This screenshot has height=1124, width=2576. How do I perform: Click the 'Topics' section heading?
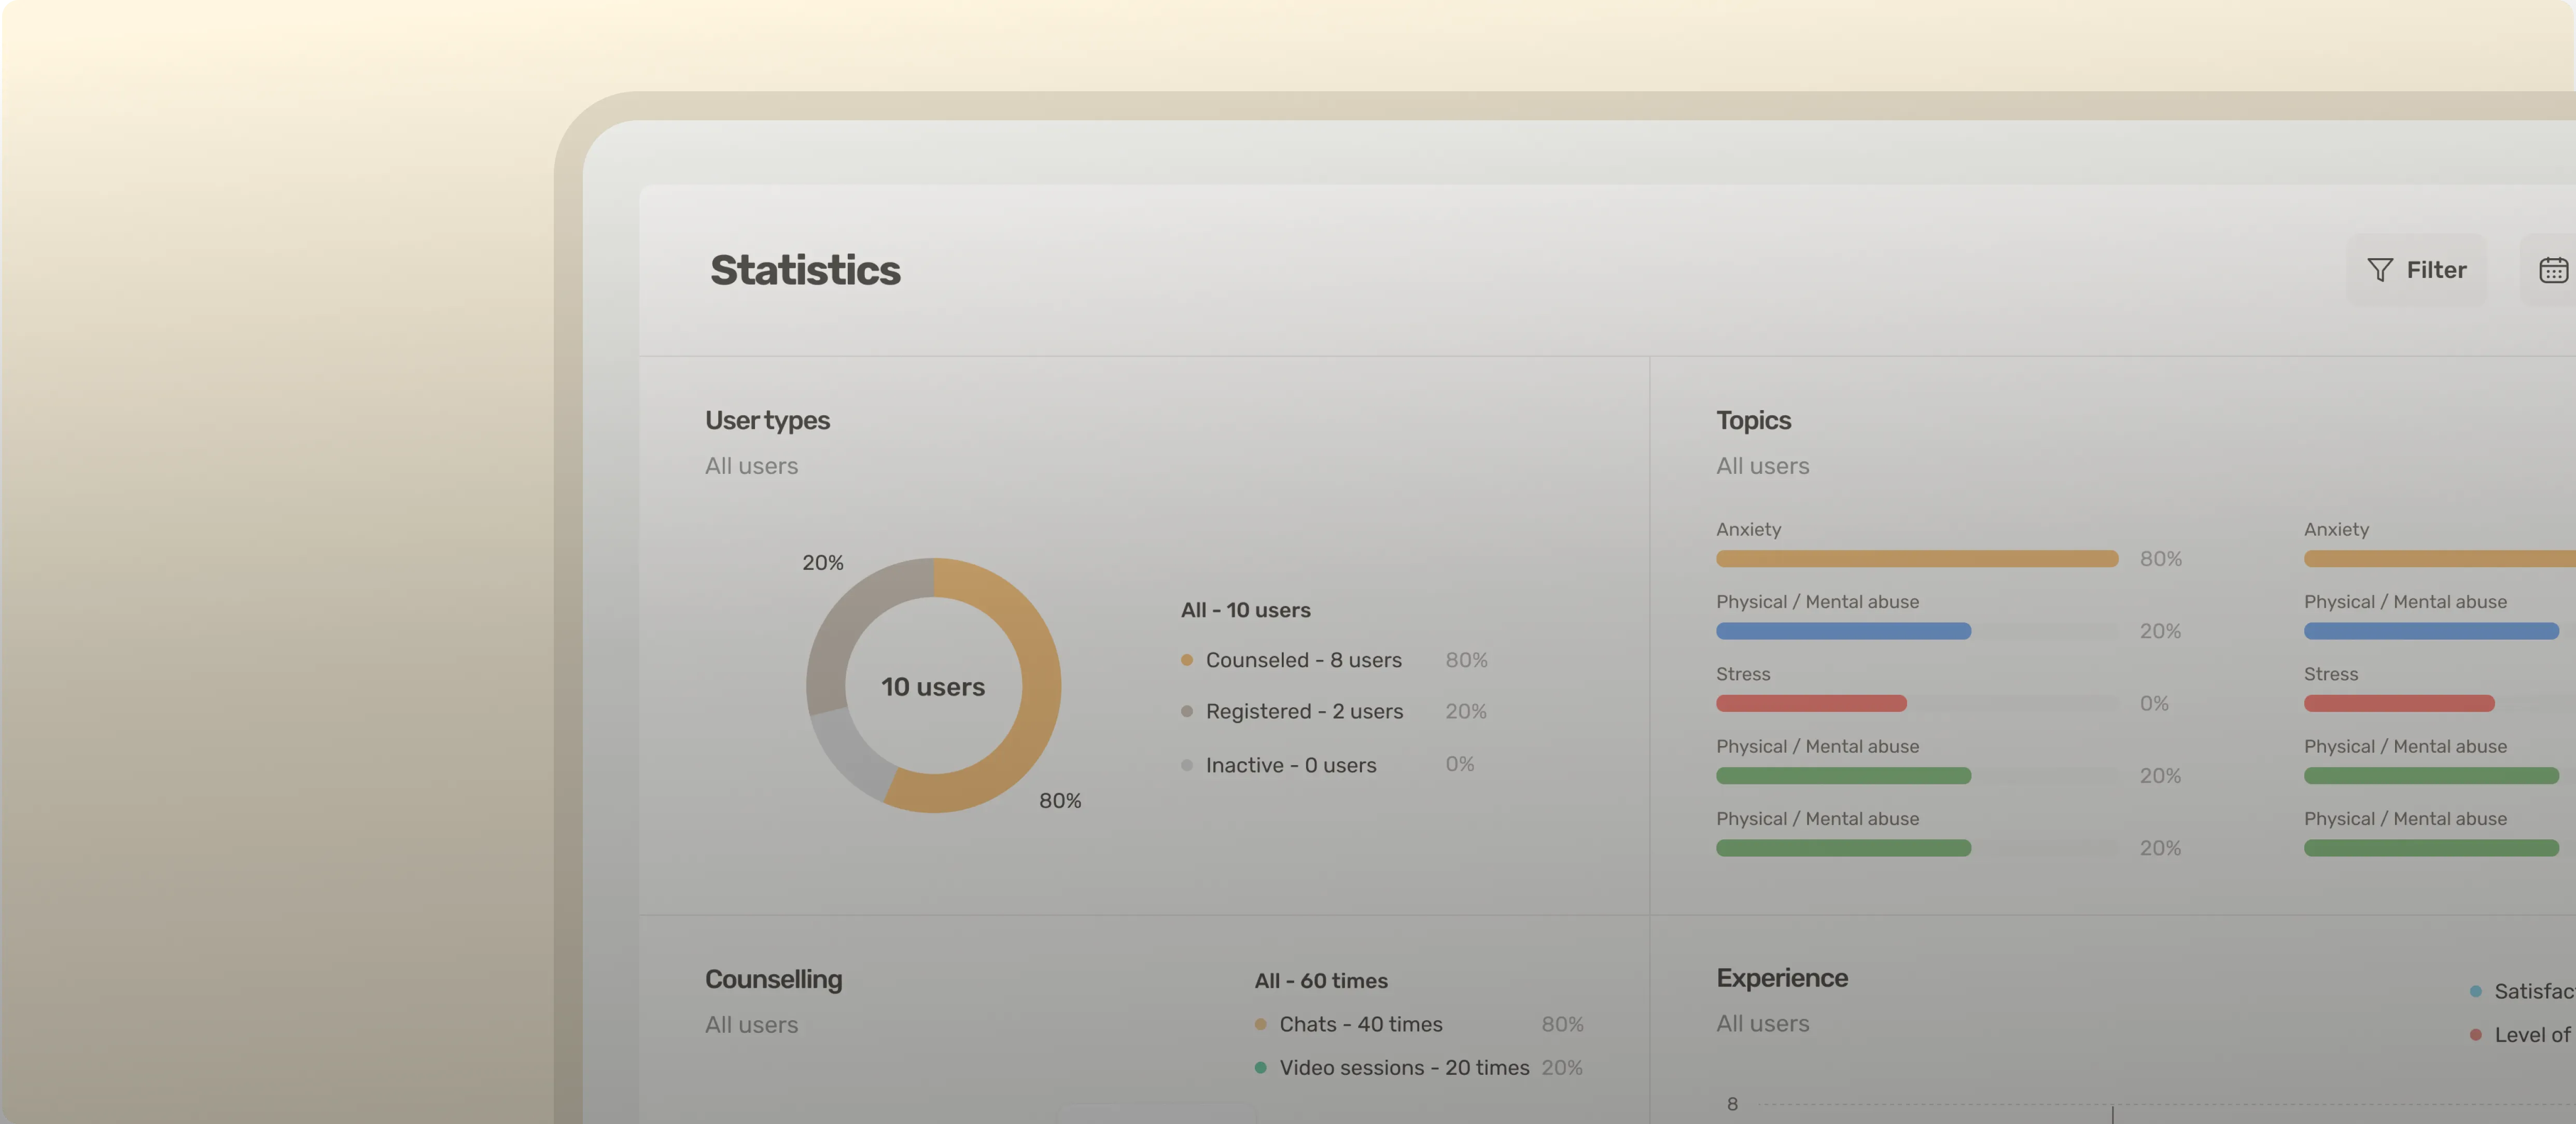pos(1753,420)
